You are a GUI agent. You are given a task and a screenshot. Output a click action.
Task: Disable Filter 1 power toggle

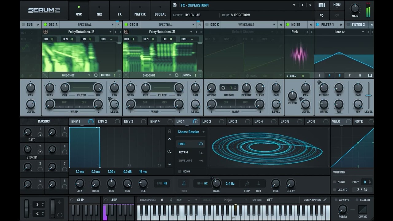coord(318,25)
